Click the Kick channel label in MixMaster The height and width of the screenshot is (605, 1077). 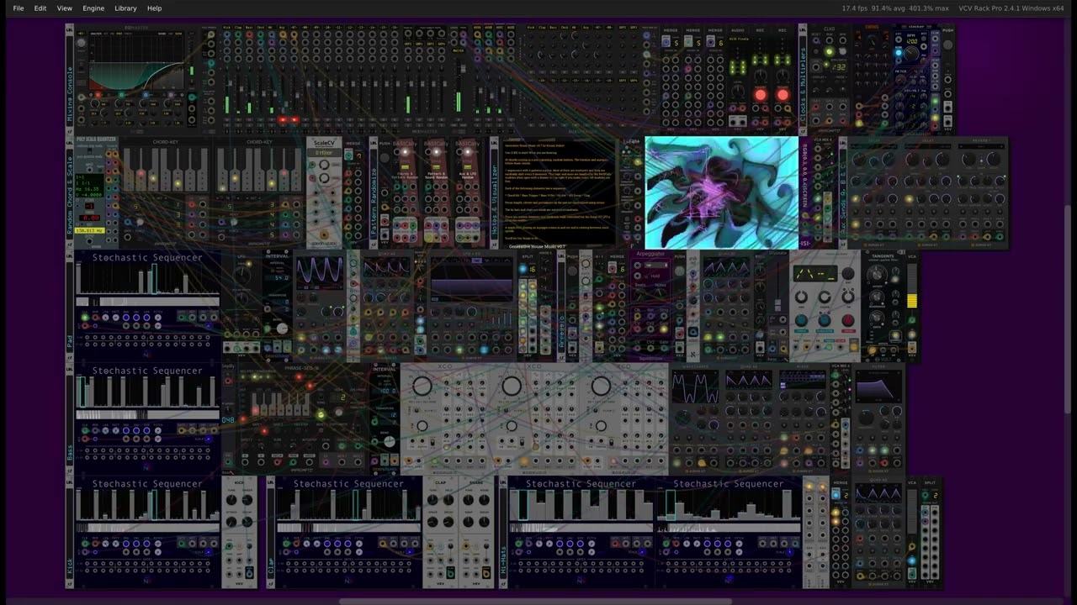pyautogui.click(x=228, y=28)
